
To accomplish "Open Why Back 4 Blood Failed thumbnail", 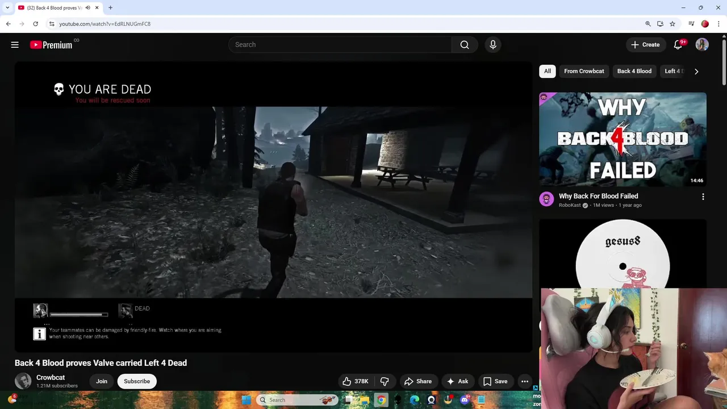I will click(622, 139).
